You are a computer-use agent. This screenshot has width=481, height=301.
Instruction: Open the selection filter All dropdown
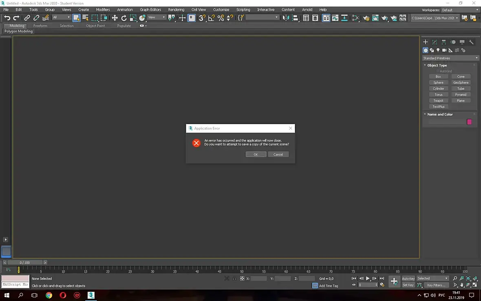(x=62, y=18)
